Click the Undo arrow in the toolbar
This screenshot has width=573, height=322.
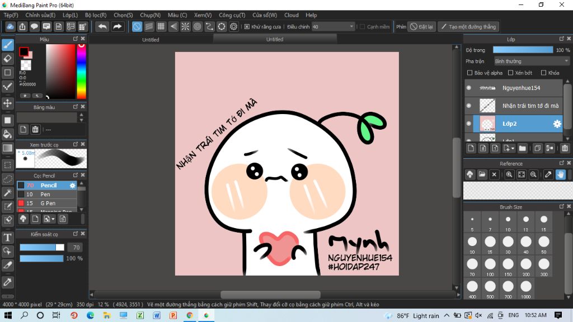pos(102,27)
